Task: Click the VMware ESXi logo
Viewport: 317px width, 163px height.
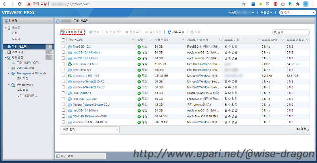Action: 19,13
